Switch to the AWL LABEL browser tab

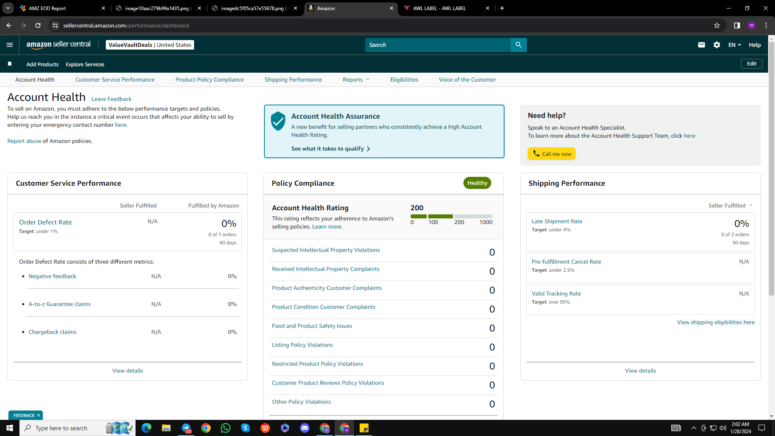click(x=446, y=8)
